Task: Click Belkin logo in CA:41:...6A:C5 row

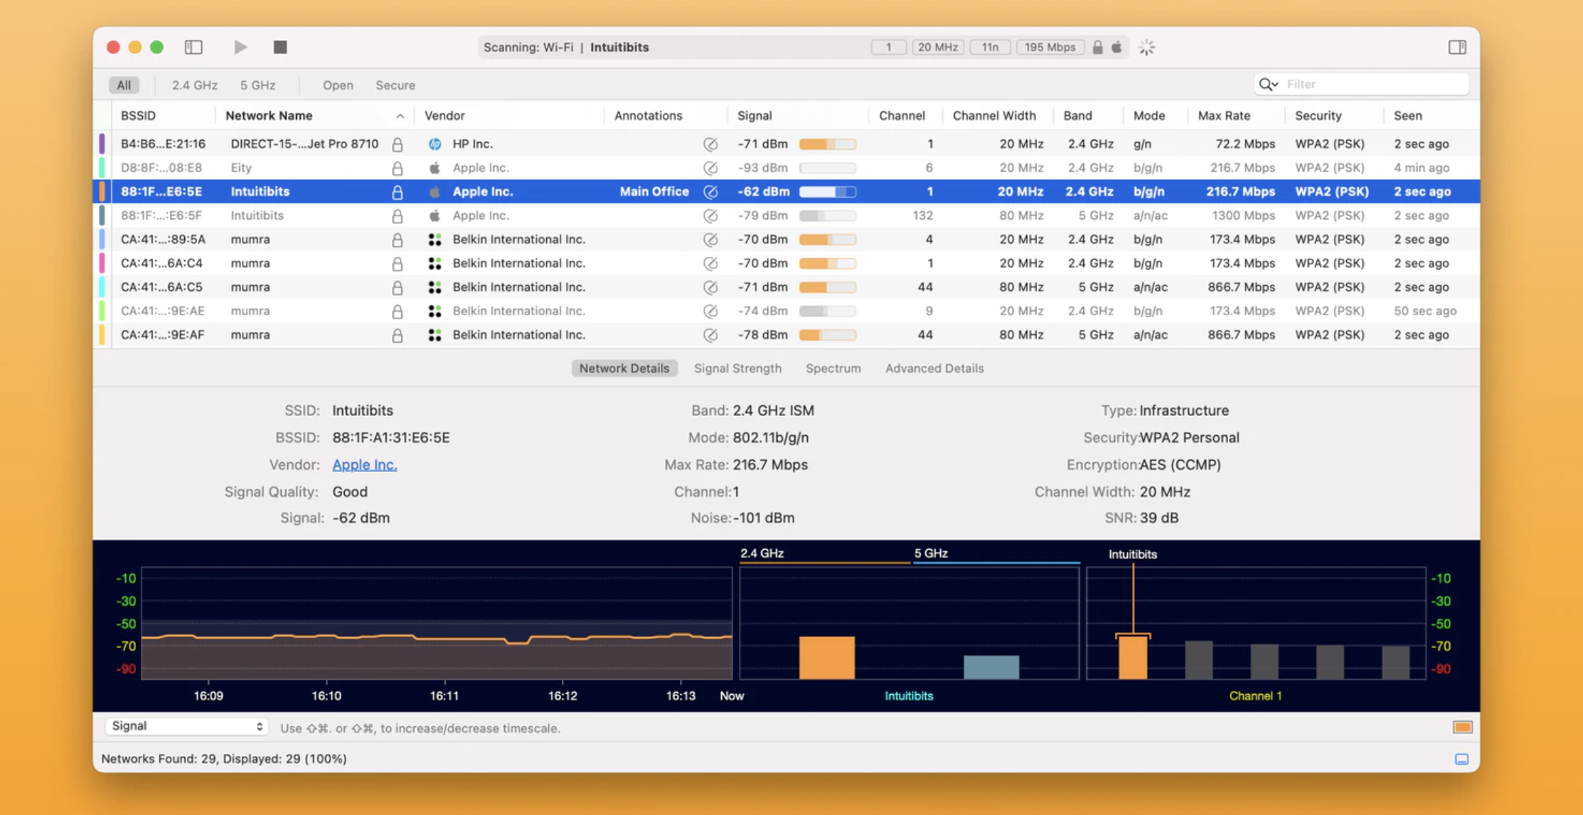Action: coord(435,287)
